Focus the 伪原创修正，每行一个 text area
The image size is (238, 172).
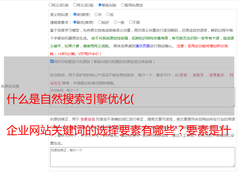143,157
